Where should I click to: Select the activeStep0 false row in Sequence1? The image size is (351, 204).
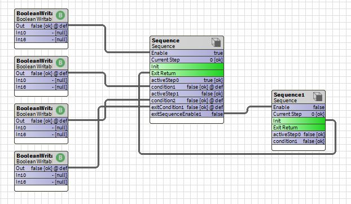point(299,134)
